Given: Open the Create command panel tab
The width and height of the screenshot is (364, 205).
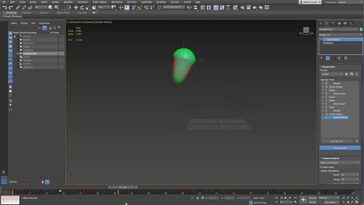Looking at the screenshot, I should [x=321, y=23].
